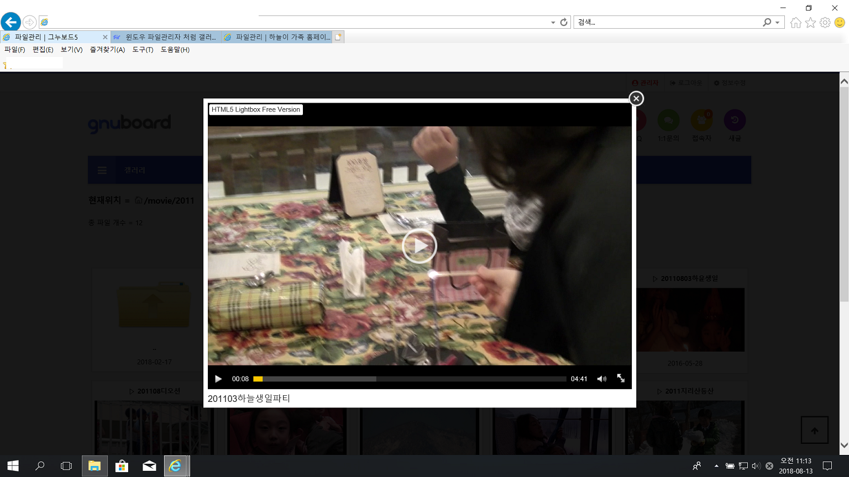Mute the video with speaker icon

pos(601,379)
